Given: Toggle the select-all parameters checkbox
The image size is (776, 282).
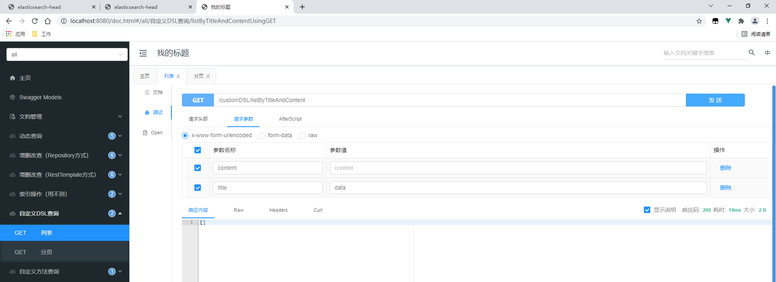Looking at the screenshot, I should (198, 150).
